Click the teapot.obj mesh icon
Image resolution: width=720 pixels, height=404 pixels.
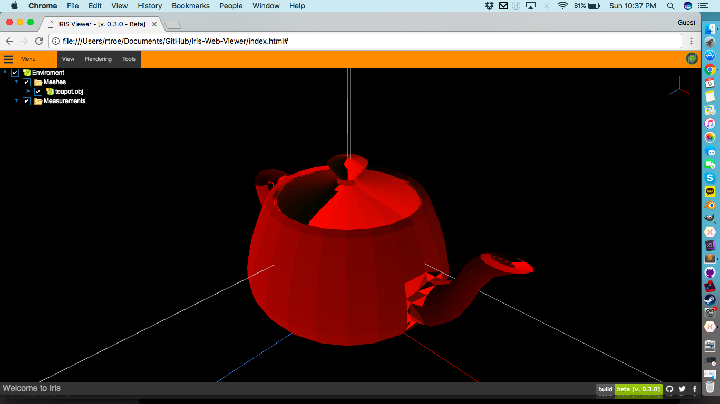click(x=50, y=92)
